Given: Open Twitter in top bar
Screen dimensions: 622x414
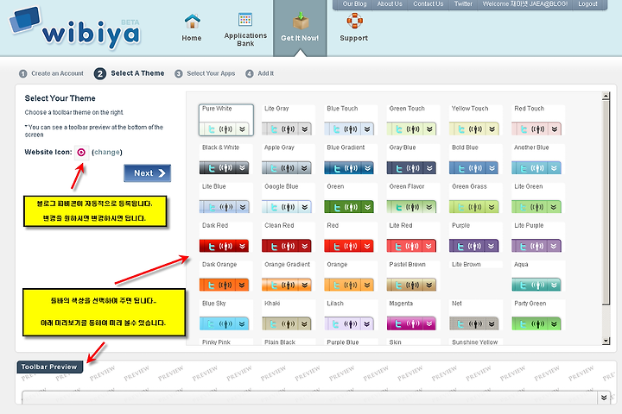Looking at the screenshot, I should point(463,4).
